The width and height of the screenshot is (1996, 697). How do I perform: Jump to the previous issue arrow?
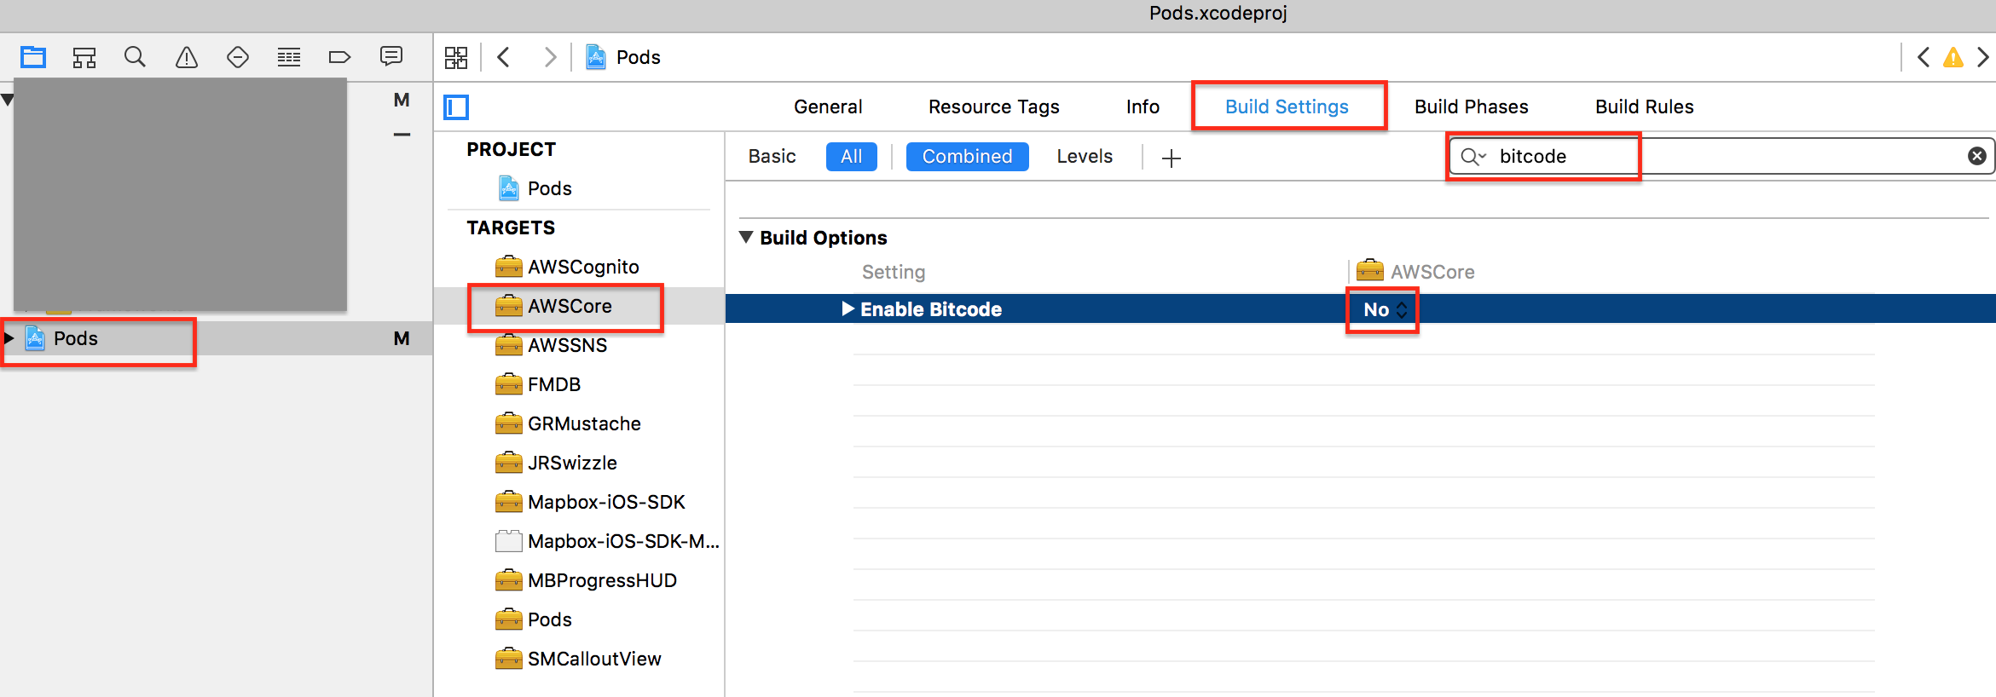1924,57
